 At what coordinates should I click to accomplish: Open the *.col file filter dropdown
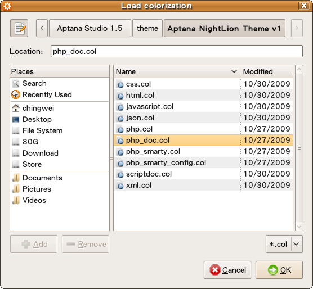pos(284,244)
